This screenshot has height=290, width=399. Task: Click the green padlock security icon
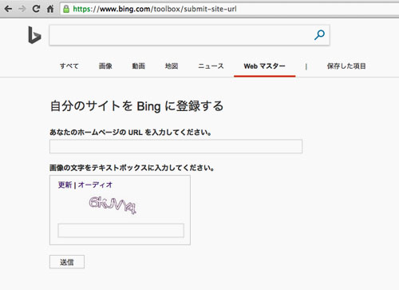tap(66, 9)
